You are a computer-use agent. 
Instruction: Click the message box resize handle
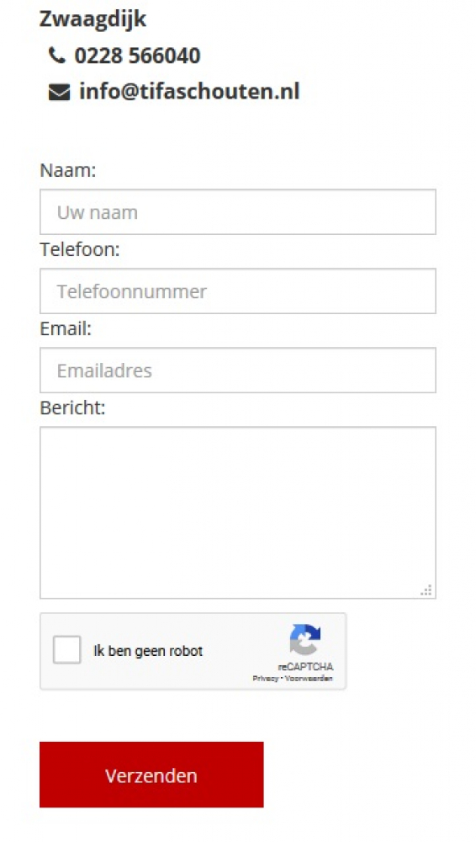426,590
